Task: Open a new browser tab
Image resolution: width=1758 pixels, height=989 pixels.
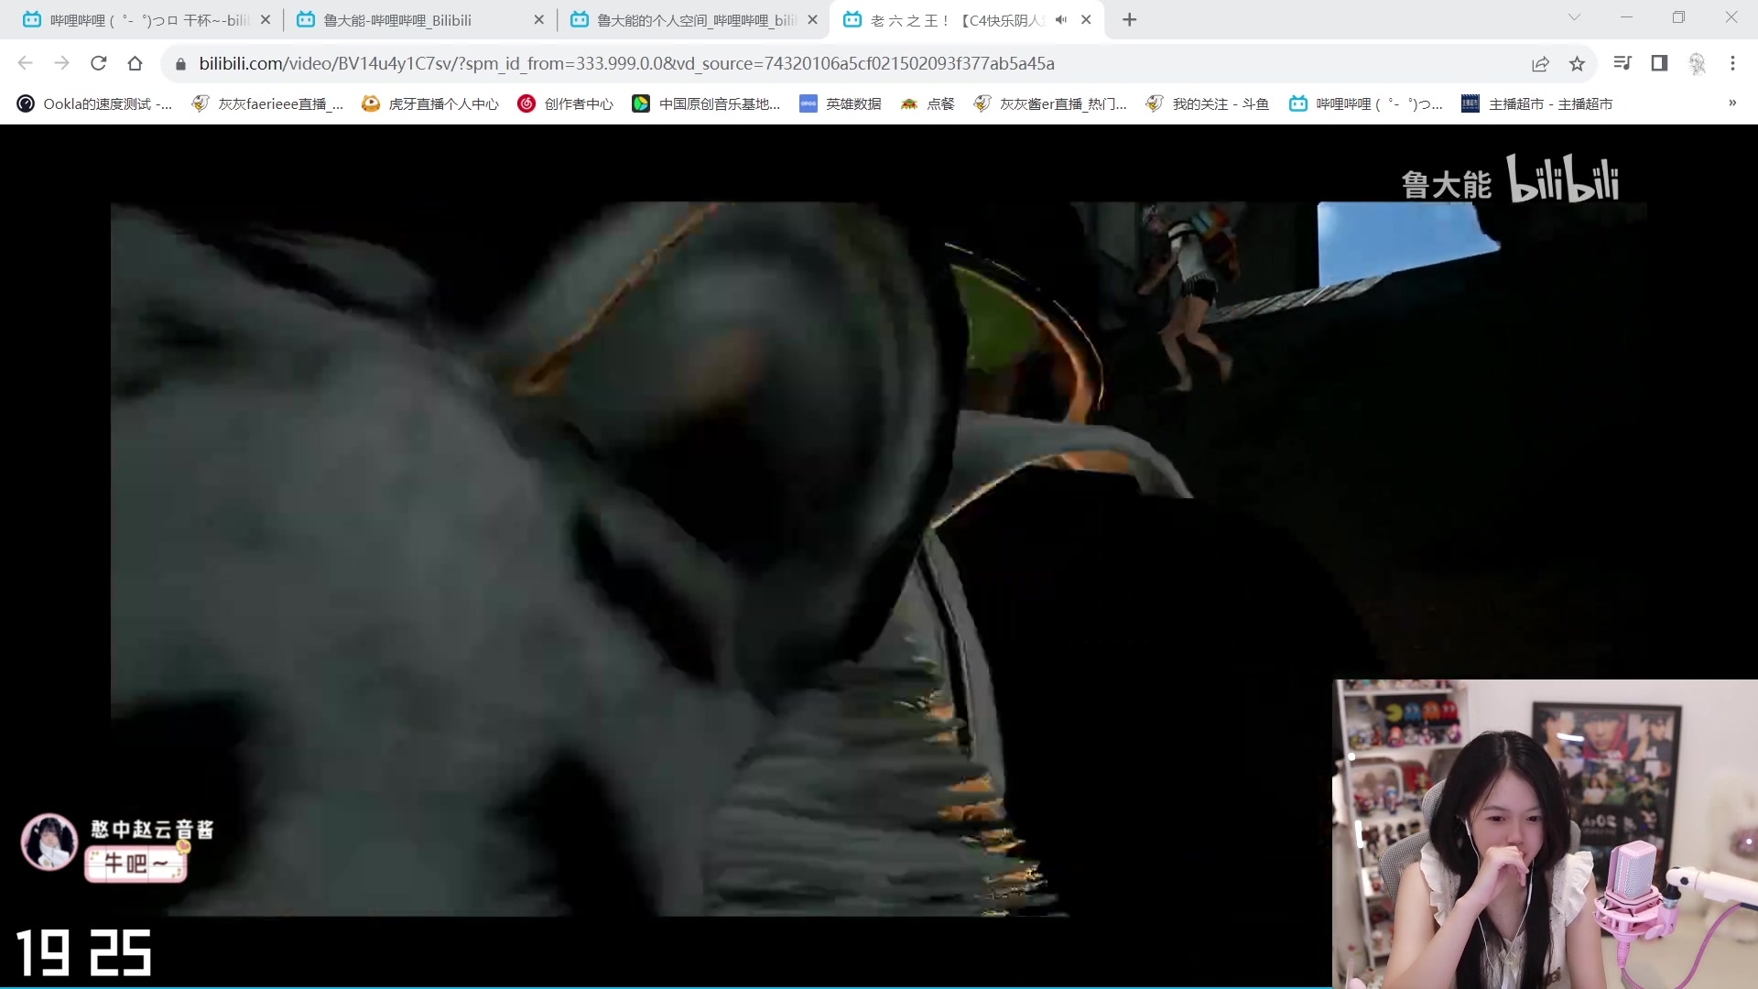Action: (1130, 19)
